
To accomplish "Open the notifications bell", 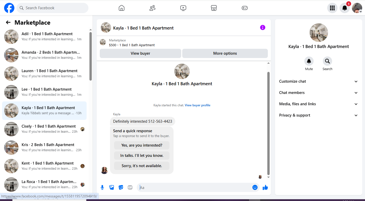I will [345, 8].
